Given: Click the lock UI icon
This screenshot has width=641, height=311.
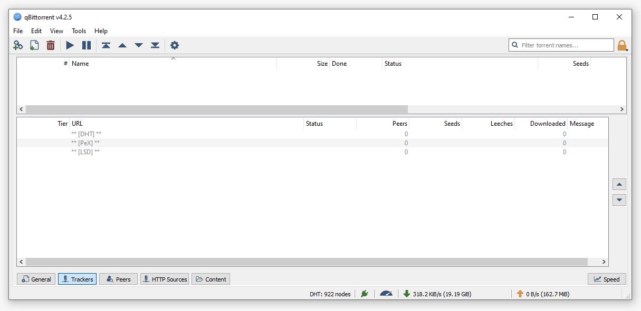Looking at the screenshot, I should pyautogui.click(x=622, y=45).
